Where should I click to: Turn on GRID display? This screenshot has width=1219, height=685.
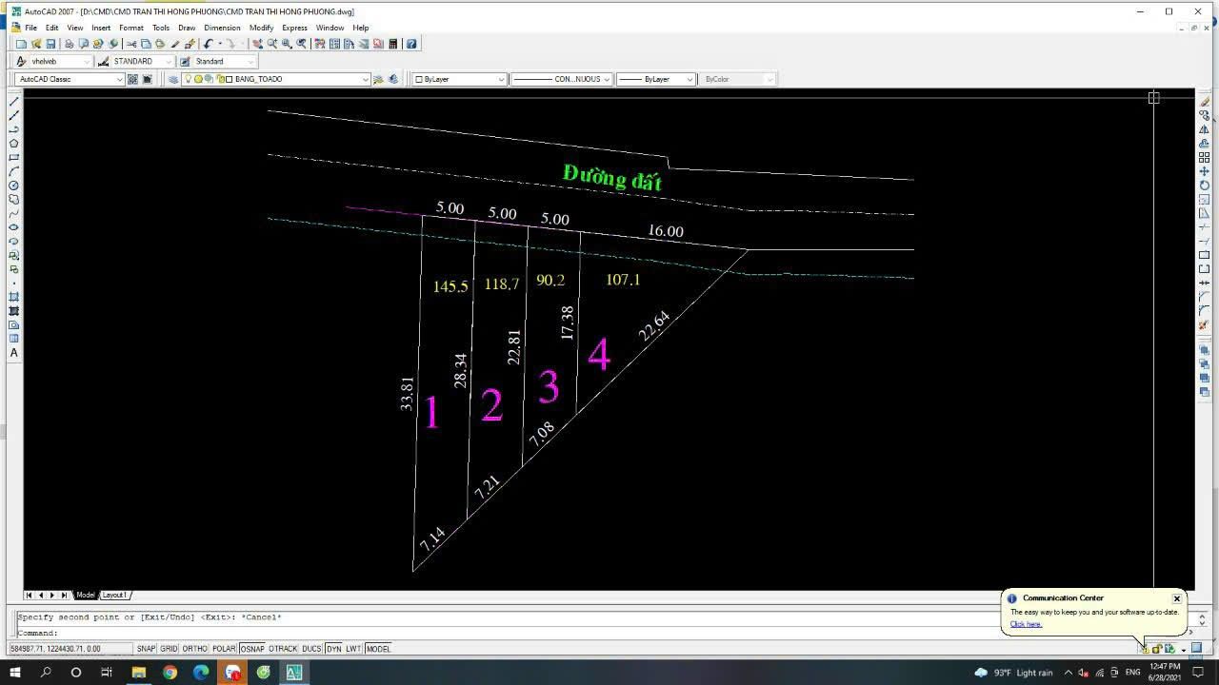(167, 648)
